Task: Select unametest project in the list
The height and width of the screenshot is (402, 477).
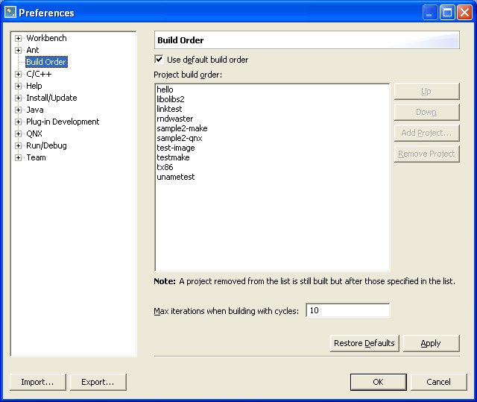Action: 175,177
